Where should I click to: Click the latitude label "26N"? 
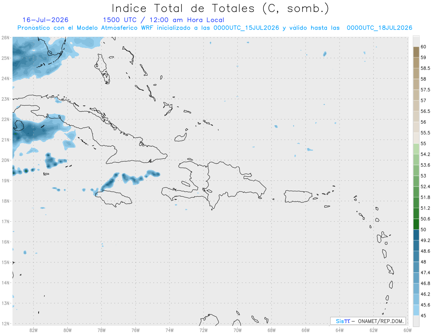(x=5, y=38)
